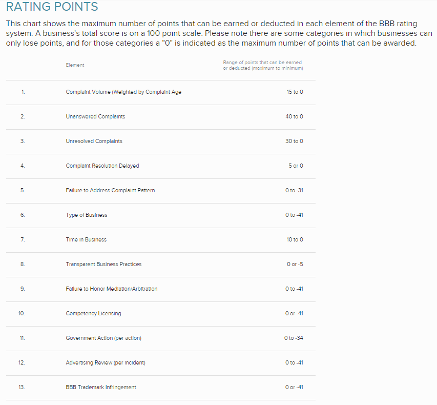
Task: Select the Time in Business element
Action: pos(86,239)
